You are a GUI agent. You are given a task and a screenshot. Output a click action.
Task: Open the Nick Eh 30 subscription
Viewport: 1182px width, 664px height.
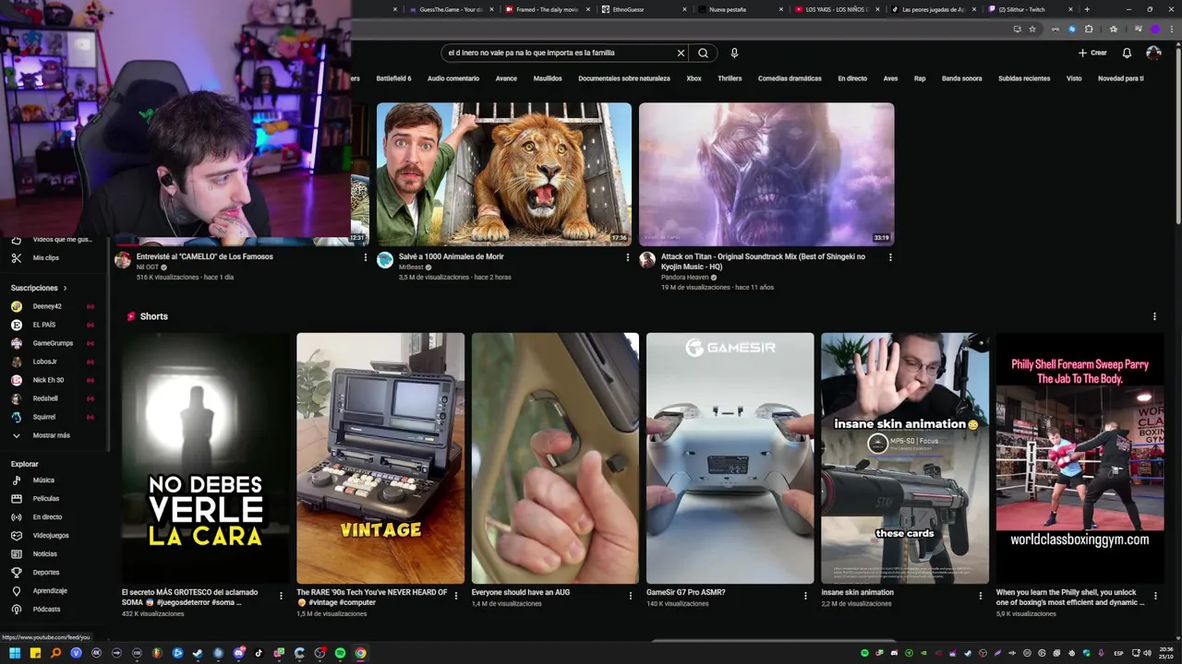pyautogui.click(x=52, y=380)
